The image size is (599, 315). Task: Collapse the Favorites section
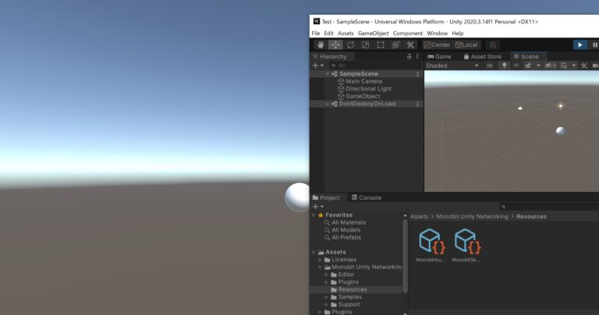pos(314,215)
